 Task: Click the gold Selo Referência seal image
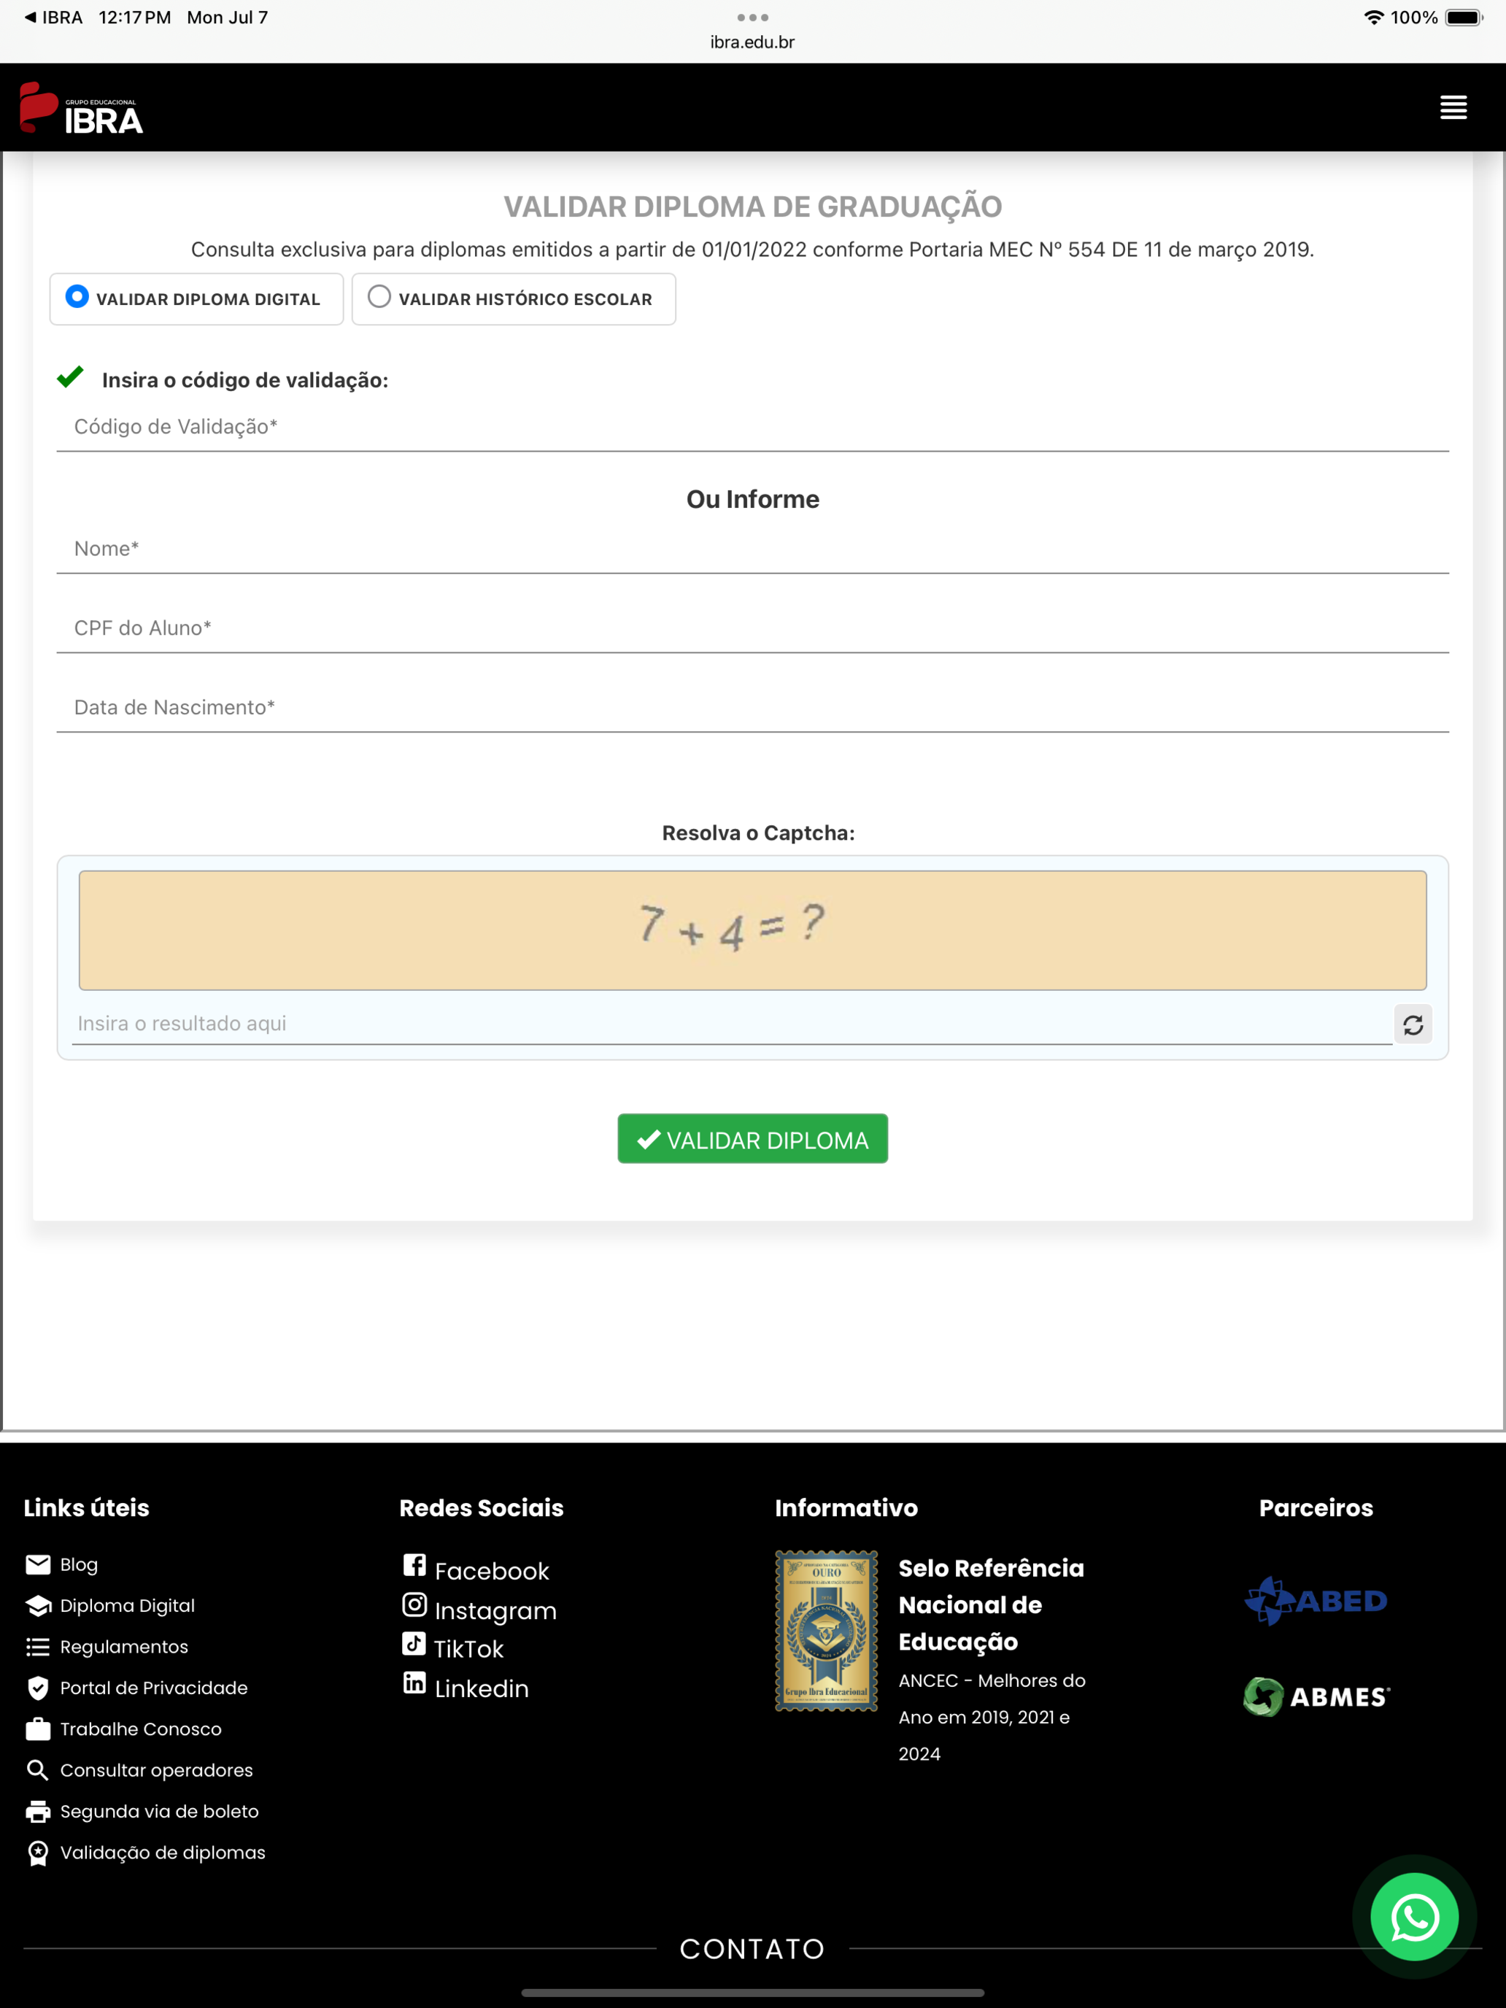click(x=826, y=1631)
